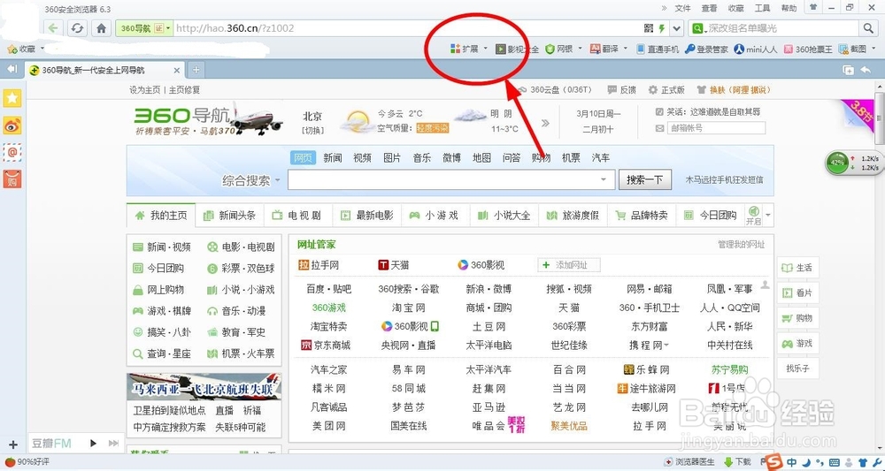Click the 添加网址 add site button
This screenshot has height=471, width=885.
pos(569,265)
